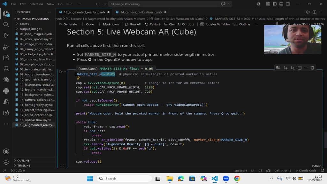Open the Extensions view

[6, 58]
